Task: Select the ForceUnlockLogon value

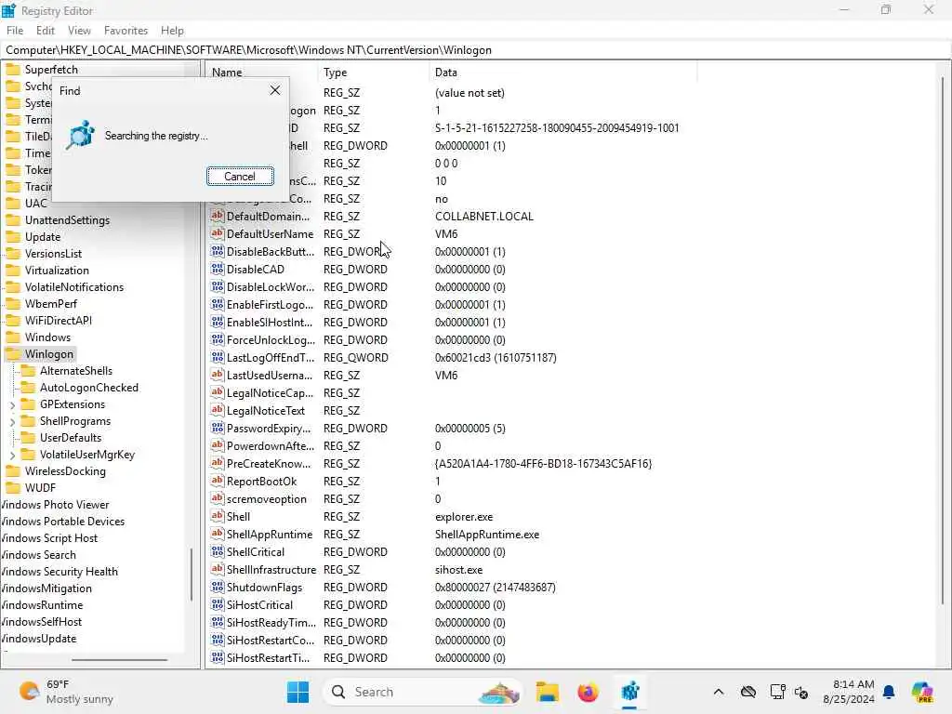Action: click(x=271, y=340)
